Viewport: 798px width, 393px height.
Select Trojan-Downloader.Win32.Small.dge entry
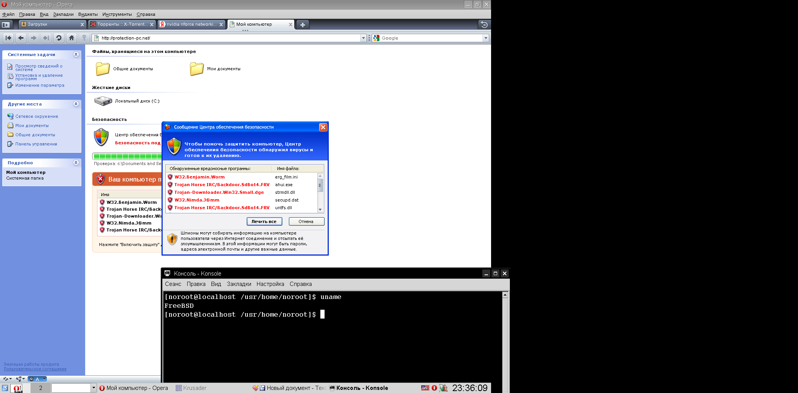click(x=242, y=192)
